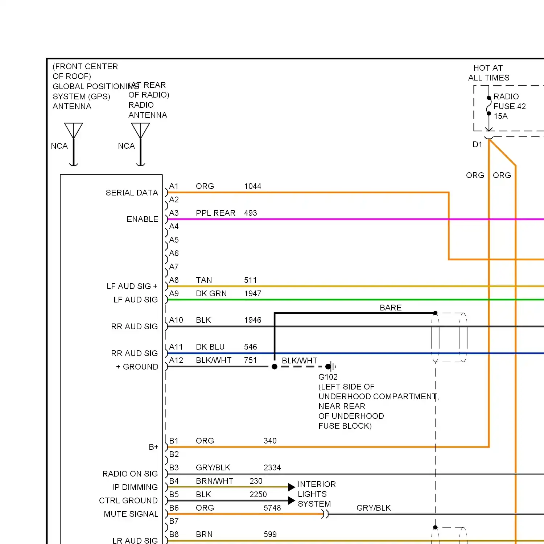Click the Interior Lights arrow on BRN/WHT 230
This screenshot has width=544, height=544.
(x=291, y=487)
